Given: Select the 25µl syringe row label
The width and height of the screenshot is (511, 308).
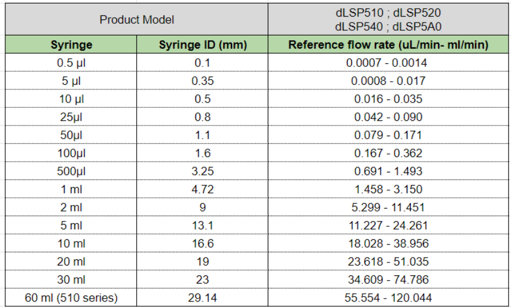Looking at the screenshot, I should click(x=71, y=117).
